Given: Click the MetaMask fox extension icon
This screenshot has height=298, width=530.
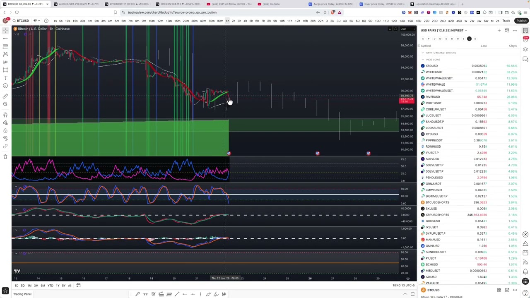Looking at the screenshot, I should click(x=410, y=12).
